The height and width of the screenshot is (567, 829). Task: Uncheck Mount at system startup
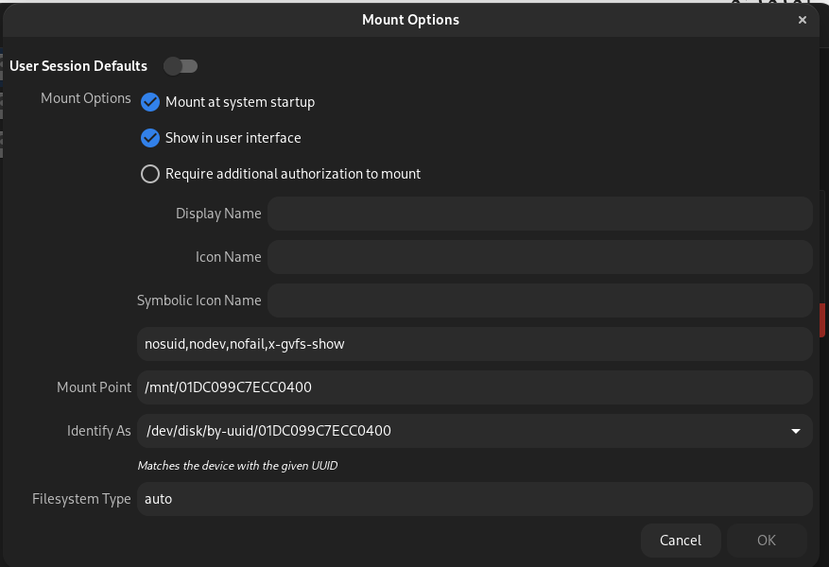tap(150, 102)
